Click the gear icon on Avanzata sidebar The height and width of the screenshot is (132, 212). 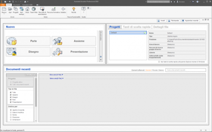pos(101,57)
